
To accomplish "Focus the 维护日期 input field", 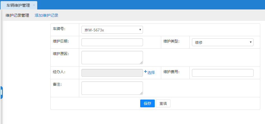I will 112,42.
